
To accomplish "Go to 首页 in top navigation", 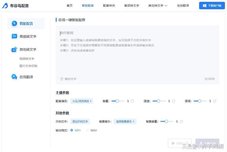I will click(x=69, y=5).
